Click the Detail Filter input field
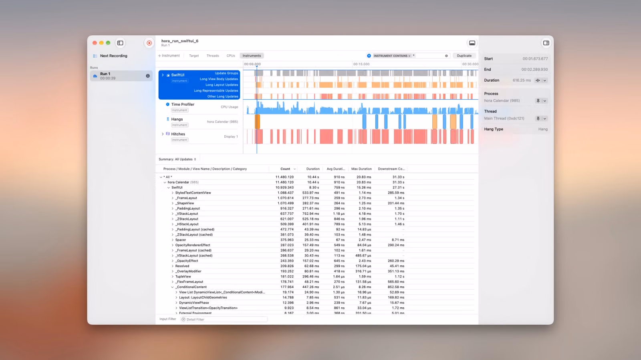 pyautogui.click(x=224, y=319)
